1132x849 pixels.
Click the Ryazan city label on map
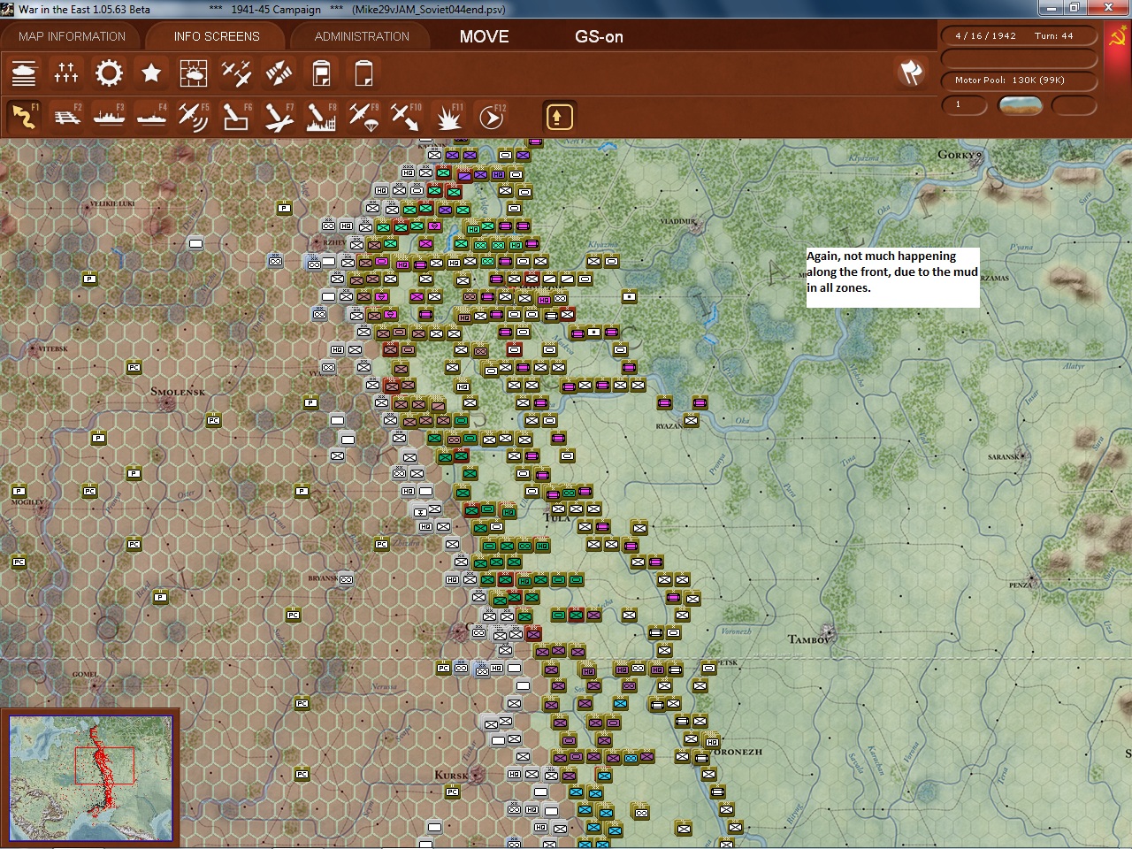pyautogui.click(x=669, y=426)
